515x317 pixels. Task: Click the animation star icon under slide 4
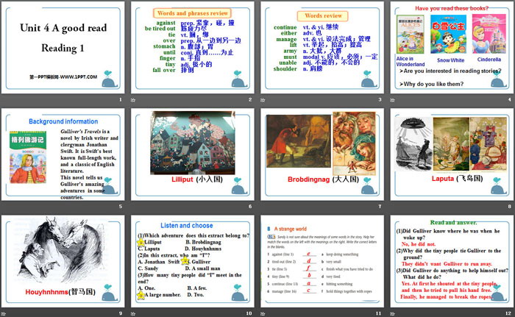(x=392, y=100)
